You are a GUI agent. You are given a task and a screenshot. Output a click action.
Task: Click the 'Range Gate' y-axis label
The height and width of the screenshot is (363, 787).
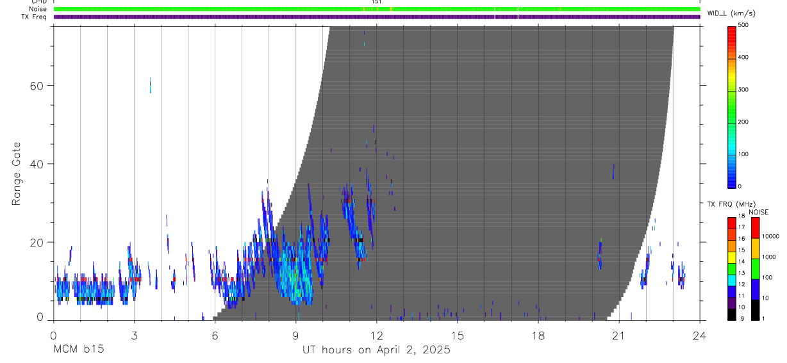coord(17,174)
